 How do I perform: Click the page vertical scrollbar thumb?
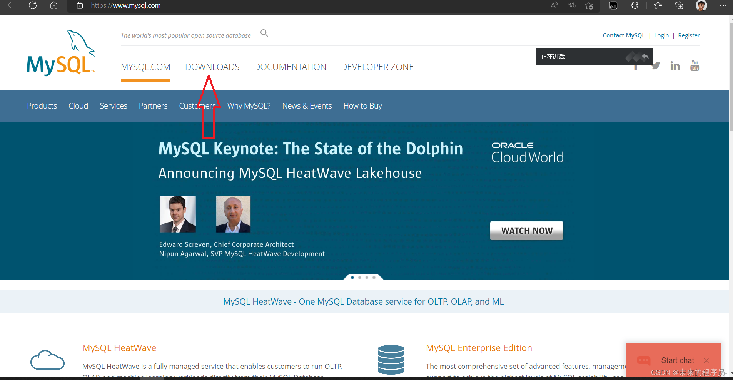point(731,77)
